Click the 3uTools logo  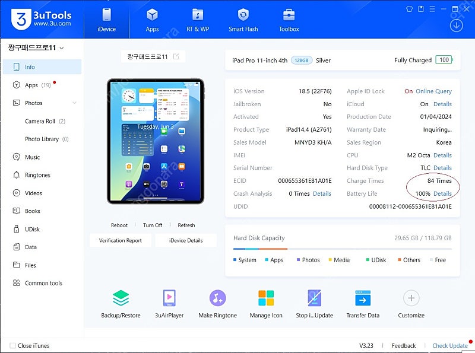(x=42, y=19)
